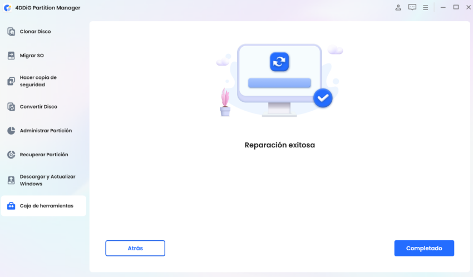Click the Atrás button
This screenshot has width=473, height=277.
[x=135, y=248]
